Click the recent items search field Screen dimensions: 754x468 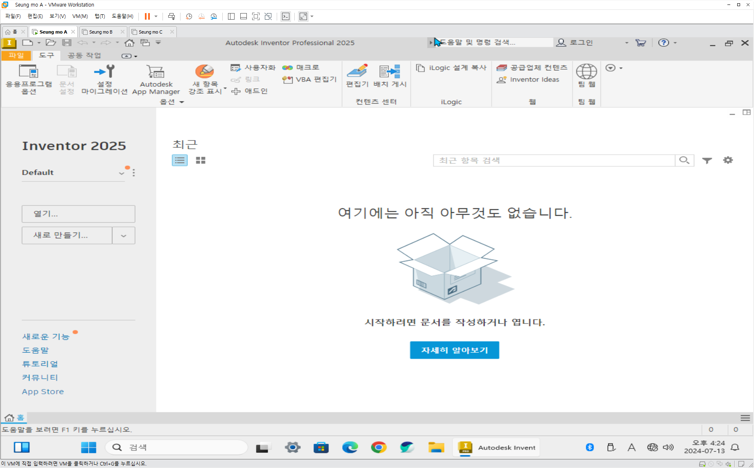[554, 161]
